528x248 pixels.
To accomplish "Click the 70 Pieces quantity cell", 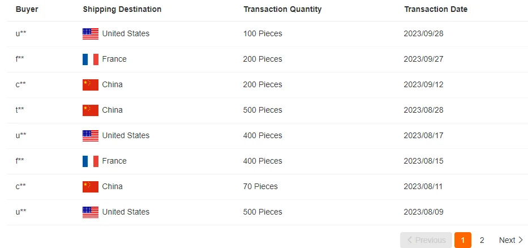I will pyautogui.click(x=260, y=187).
